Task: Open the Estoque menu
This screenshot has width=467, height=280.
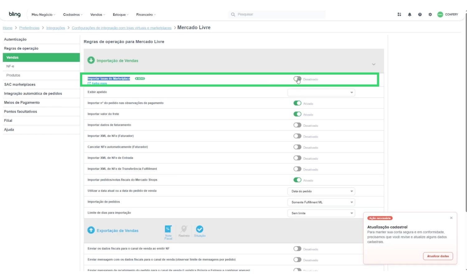Action: coord(120,15)
